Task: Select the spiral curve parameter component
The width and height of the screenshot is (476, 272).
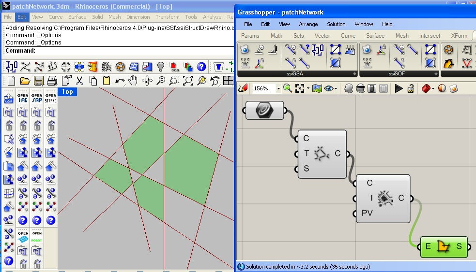Action: (x=264, y=110)
